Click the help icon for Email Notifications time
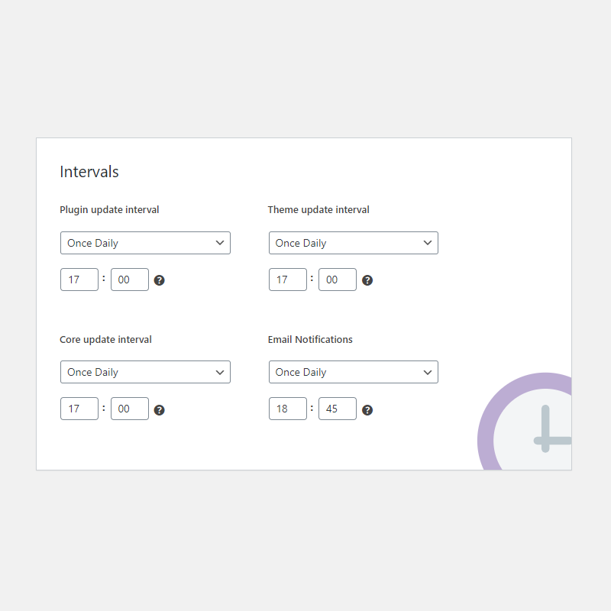This screenshot has height=611, width=611. (x=367, y=410)
